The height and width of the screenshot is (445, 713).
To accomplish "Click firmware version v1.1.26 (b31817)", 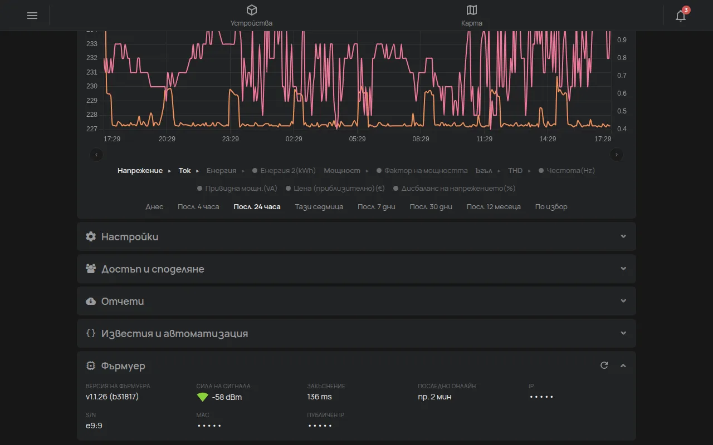I will pyautogui.click(x=112, y=397).
